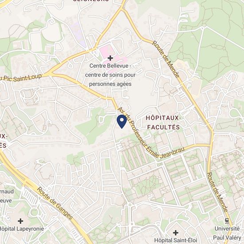The height and width of the screenshot is (244, 244).
Task: Open the Centre Bellevue place label
Action: [x=110, y=75]
